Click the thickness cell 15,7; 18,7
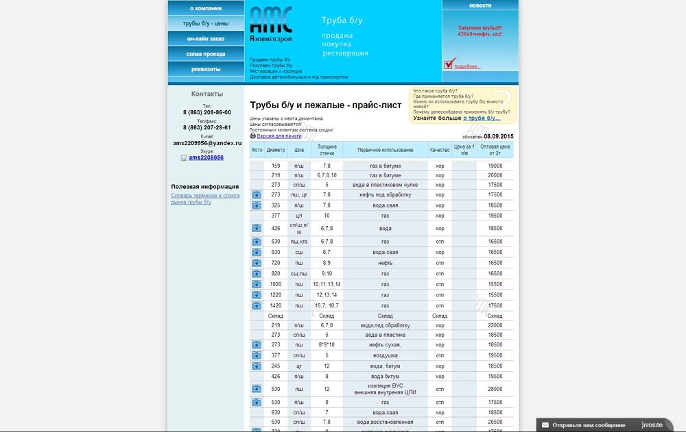 (327, 306)
